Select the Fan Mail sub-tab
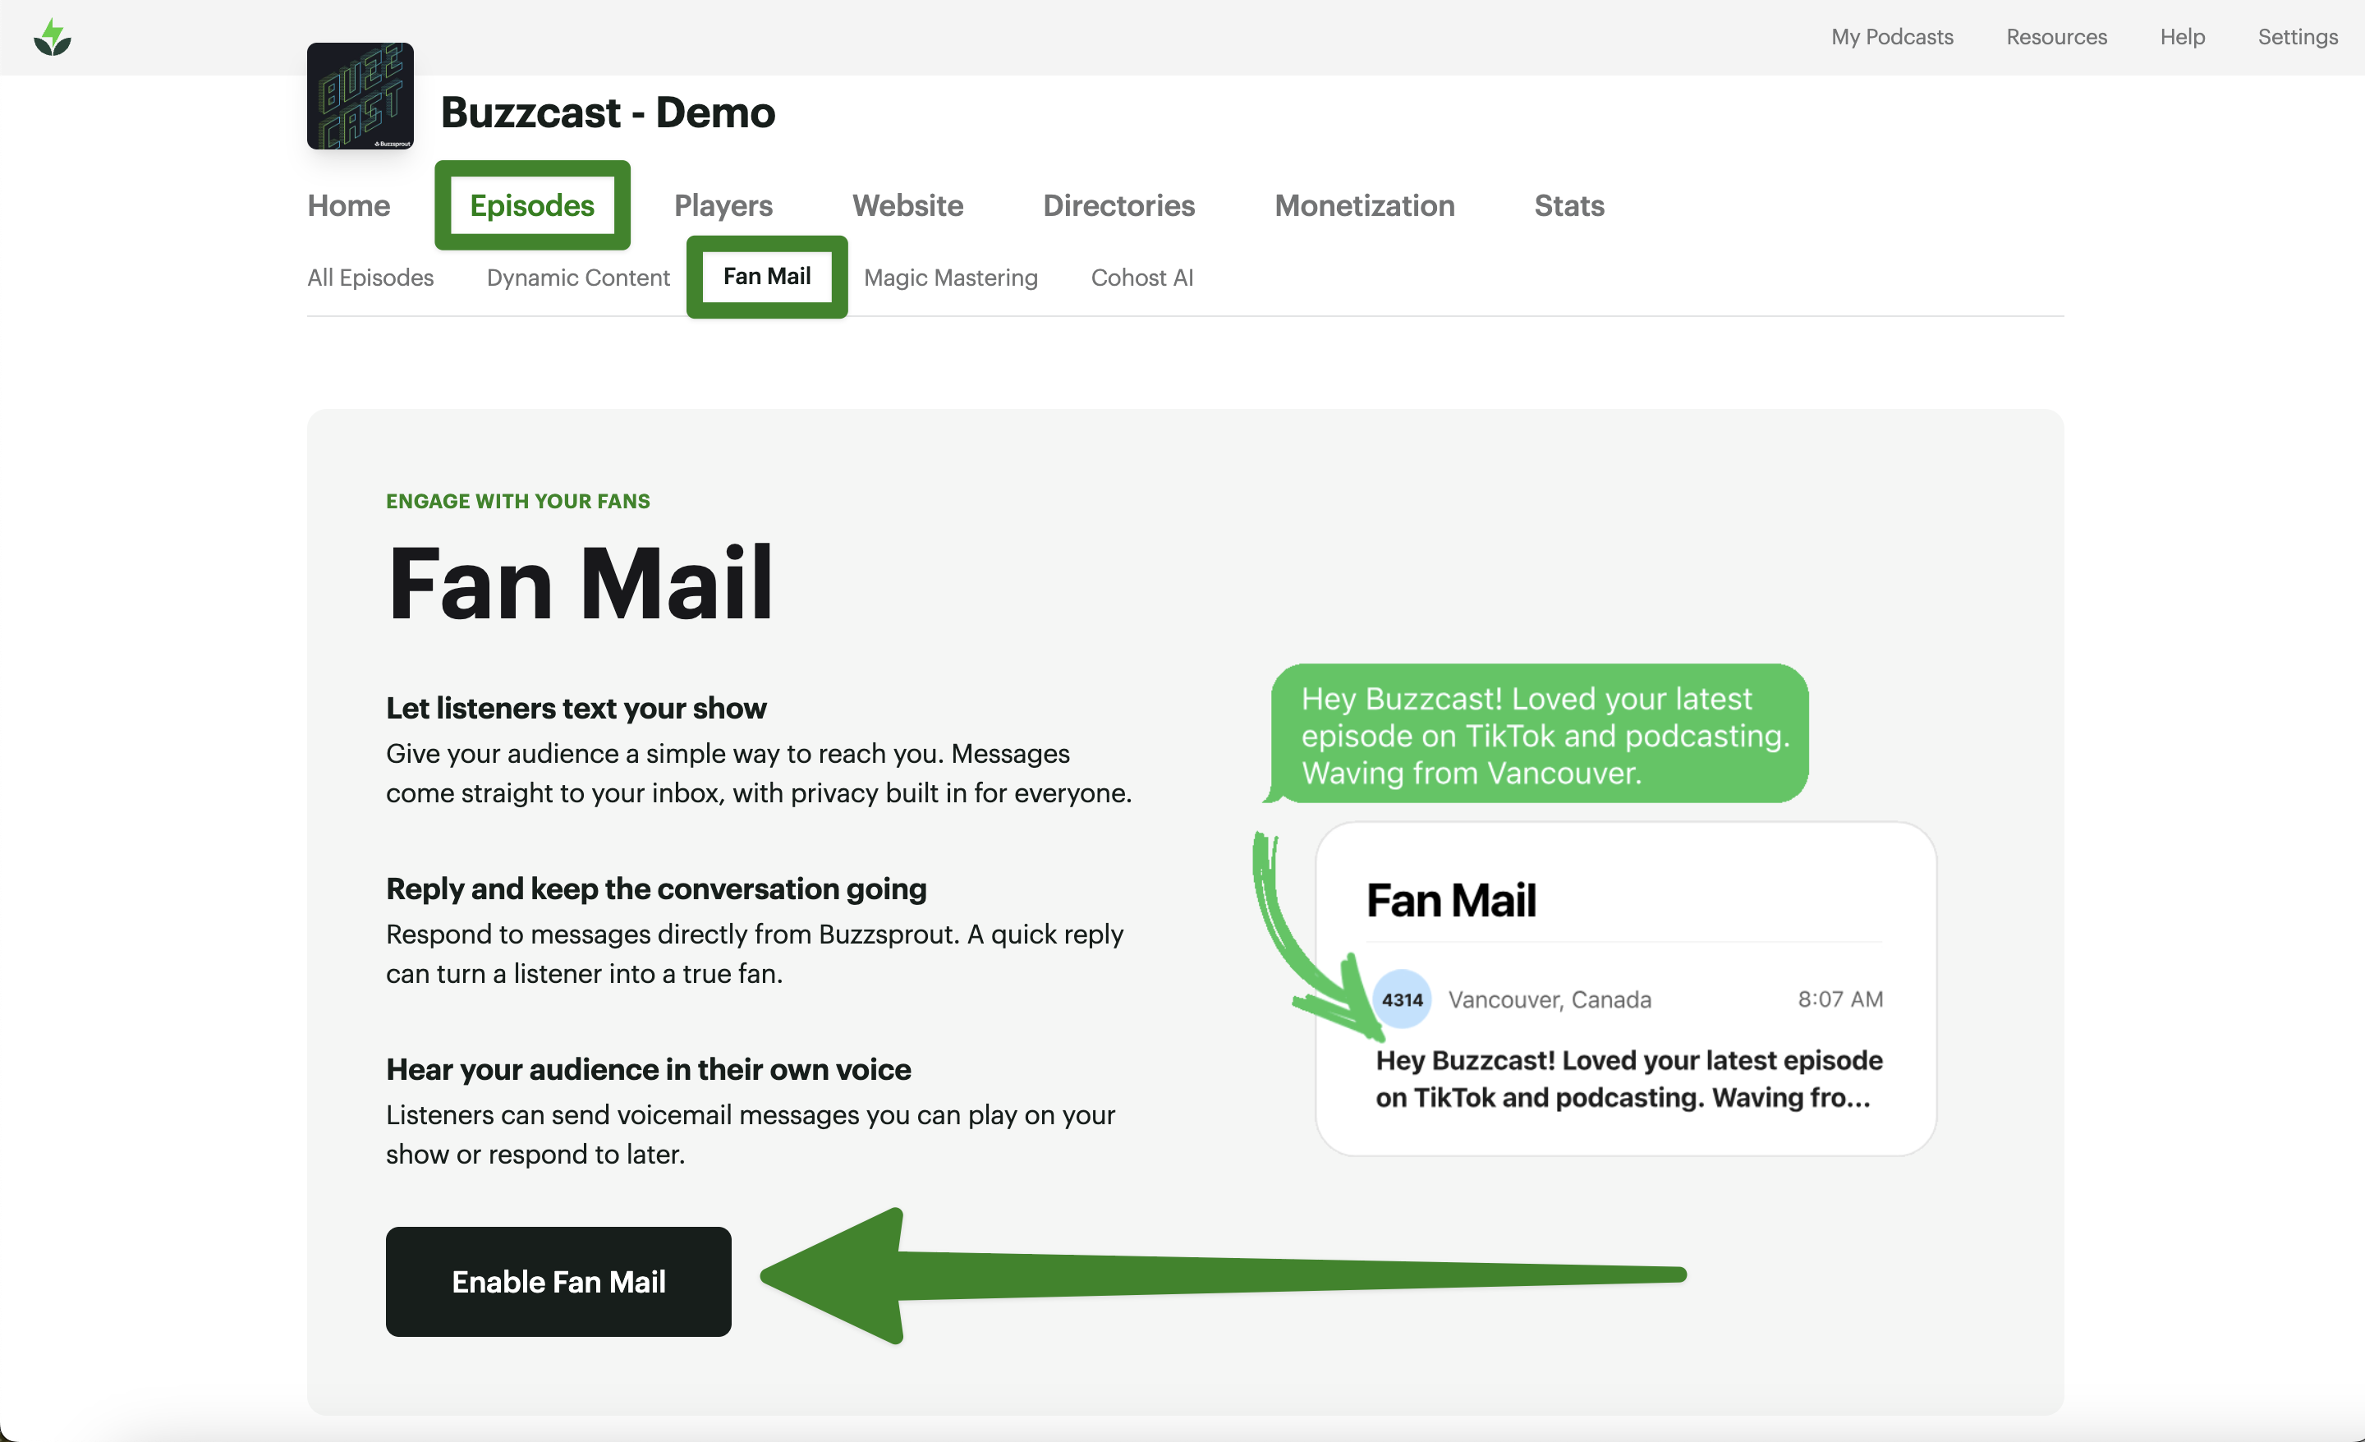Screen dimensions: 2365x1442 766,277
